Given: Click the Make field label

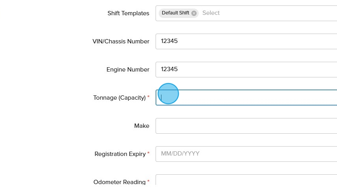Looking at the screenshot, I should (141, 126).
